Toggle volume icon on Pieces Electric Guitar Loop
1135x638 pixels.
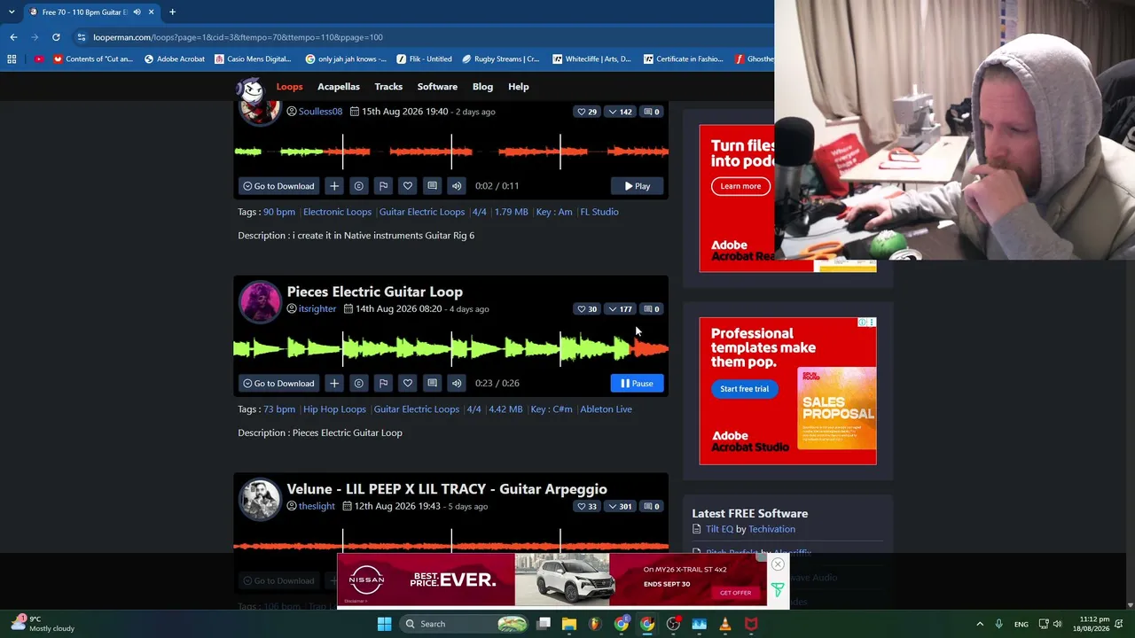click(x=456, y=383)
